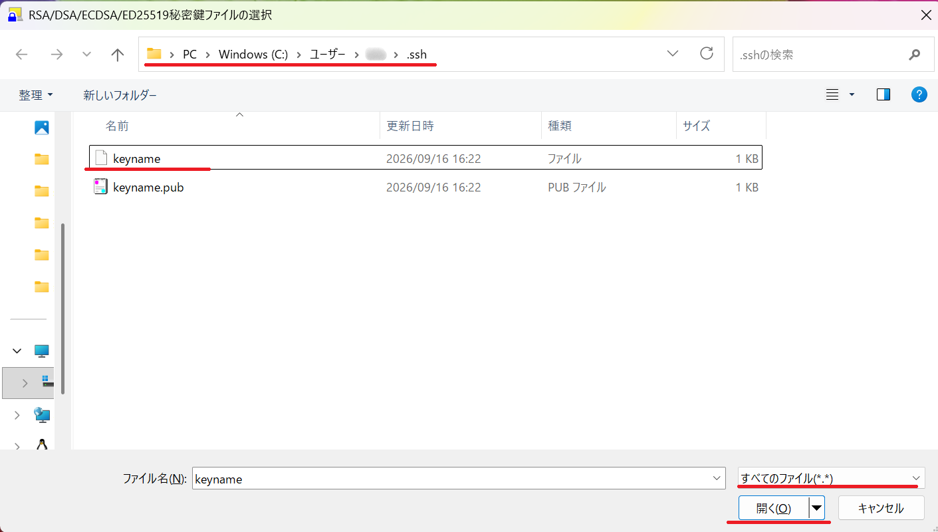938x532 pixels.
Task: Select the keyname.pub file
Action: point(425,188)
